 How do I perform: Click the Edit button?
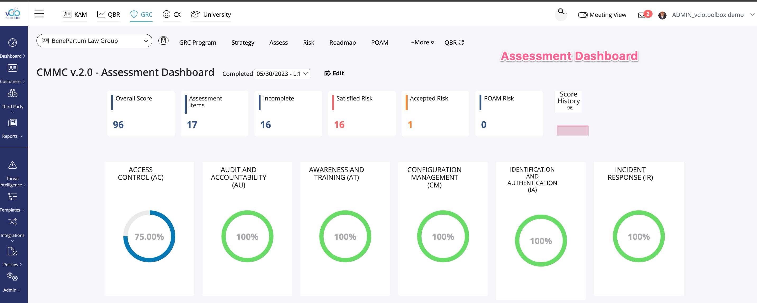(x=334, y=74)
